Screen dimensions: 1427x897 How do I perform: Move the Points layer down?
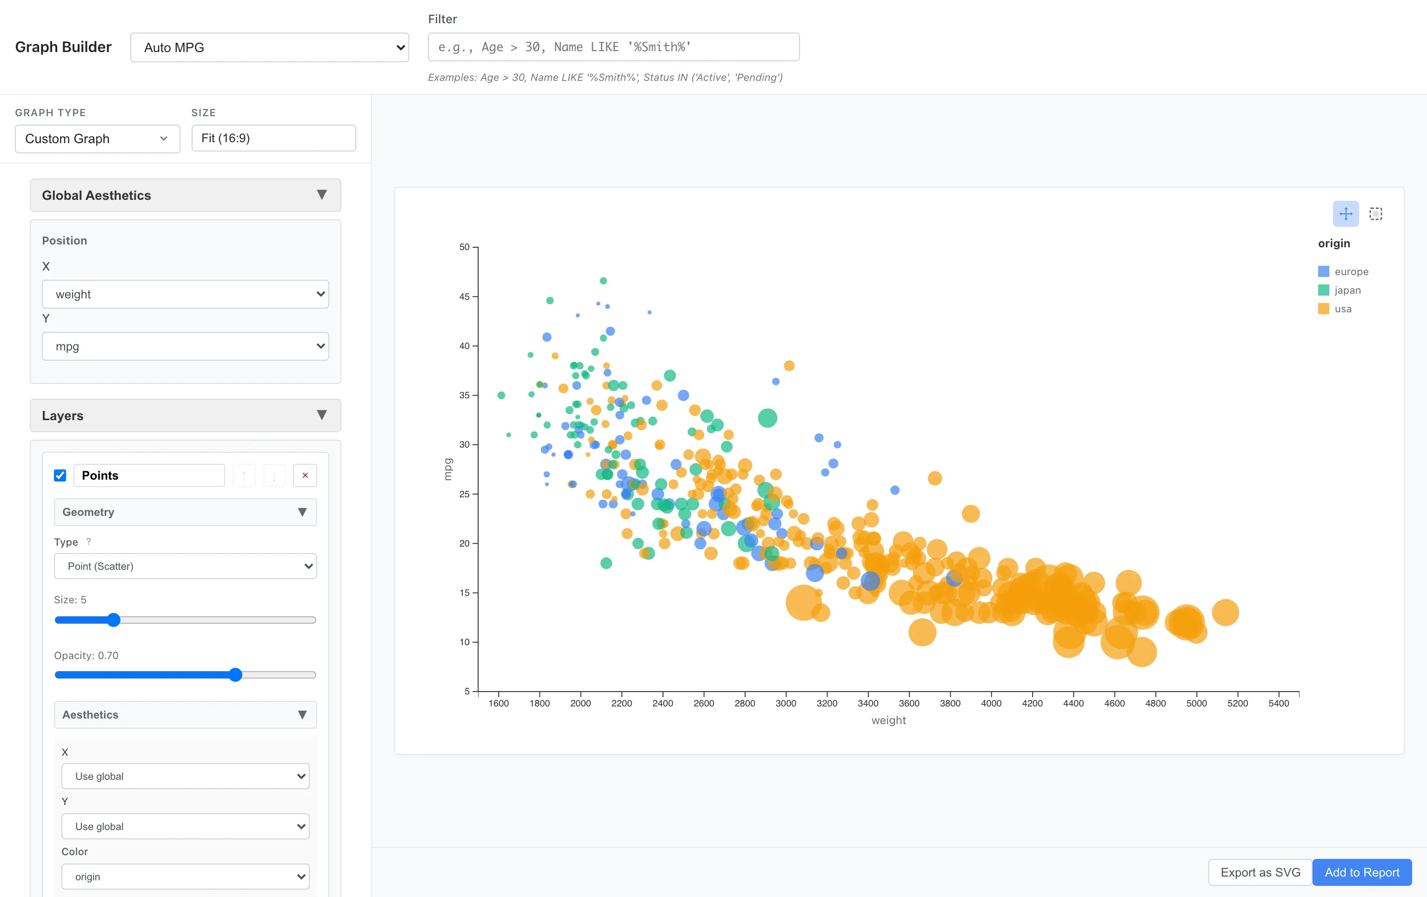274,475
